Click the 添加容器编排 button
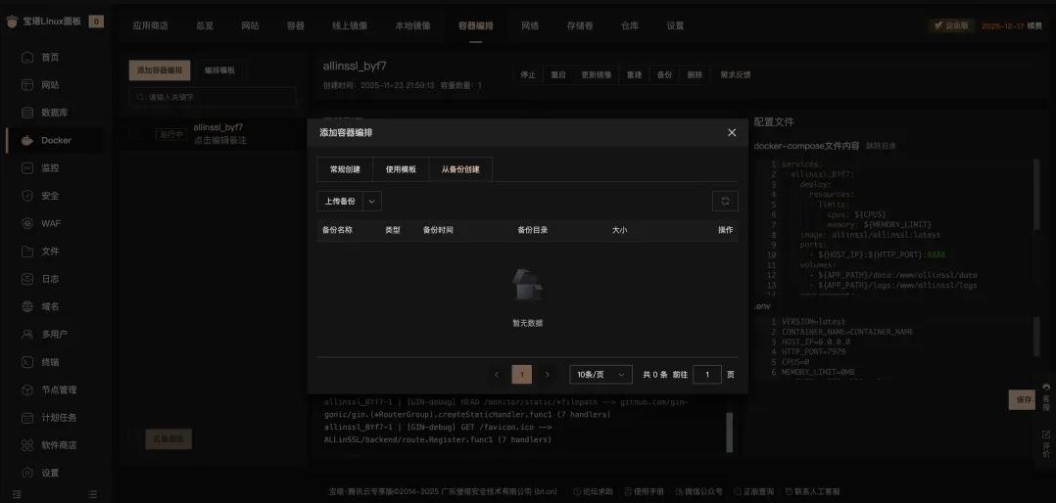This screenshot has width=1056, height=503. coord(160,70)
